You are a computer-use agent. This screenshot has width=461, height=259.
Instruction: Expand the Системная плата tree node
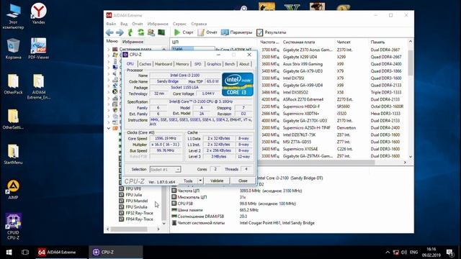pos(109,49)
